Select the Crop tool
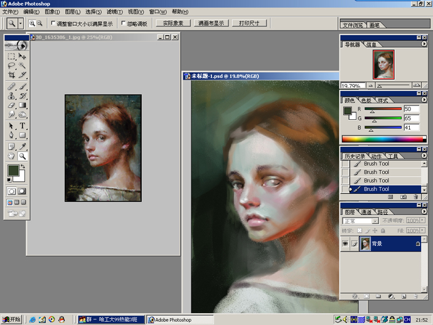This screenshot has height=325, width=433. 11,75
